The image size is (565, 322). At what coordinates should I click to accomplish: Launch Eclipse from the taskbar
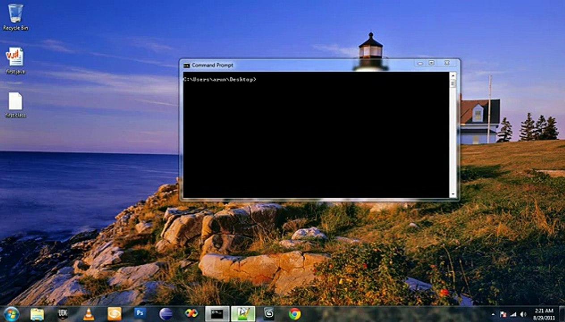[x=166, y=314]
